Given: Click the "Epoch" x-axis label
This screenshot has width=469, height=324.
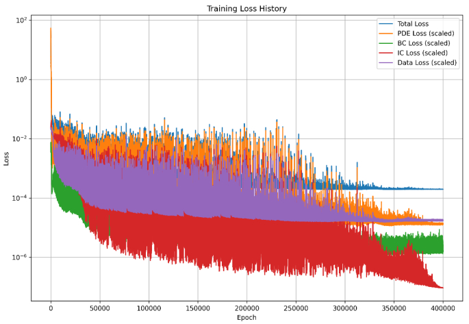Looking at the screenshot, I should pyautogui.click(x=246, y=318).
